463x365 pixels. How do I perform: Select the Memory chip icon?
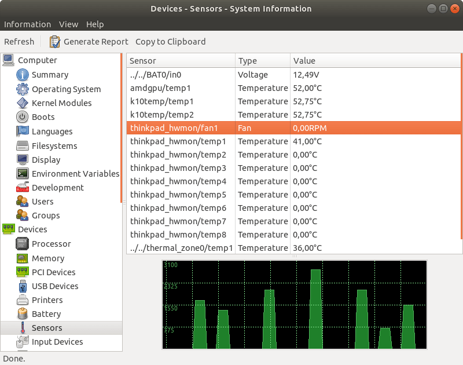pos(23,258)
